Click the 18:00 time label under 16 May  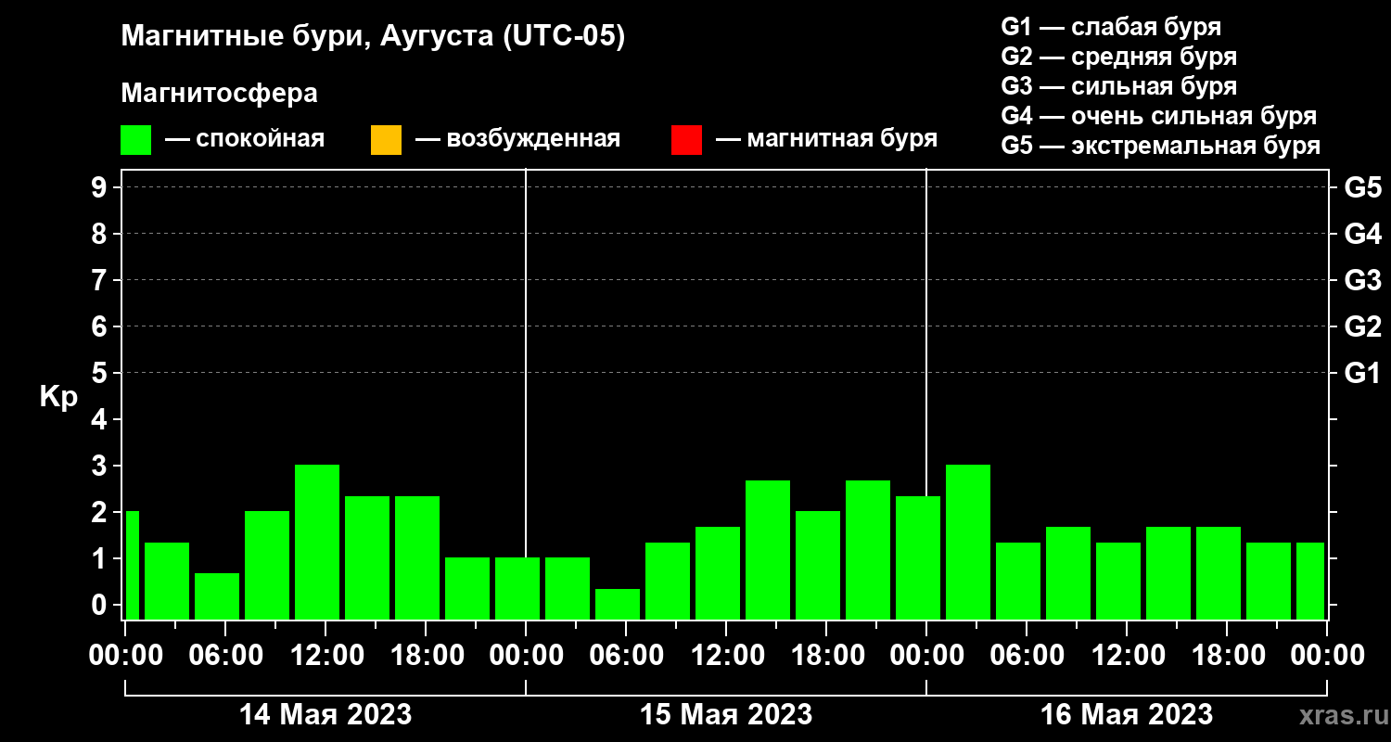click(x=1227, y=656)
